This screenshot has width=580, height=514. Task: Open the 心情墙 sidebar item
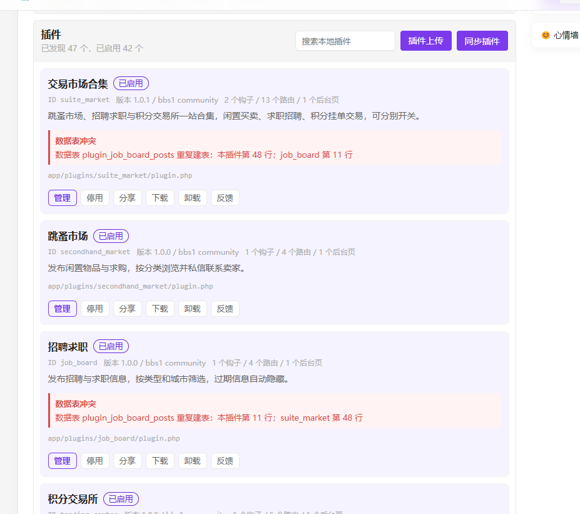point(559,35)
